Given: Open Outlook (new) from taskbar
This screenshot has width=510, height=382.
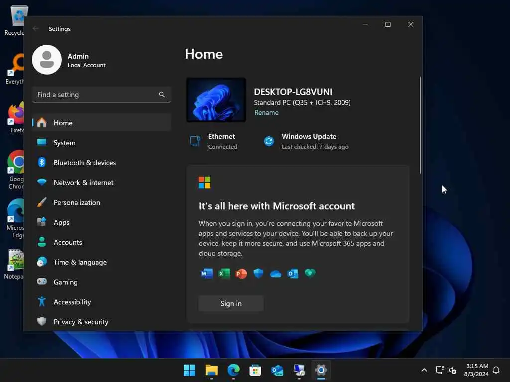Looking at the screenshot, I should [277, 370].
